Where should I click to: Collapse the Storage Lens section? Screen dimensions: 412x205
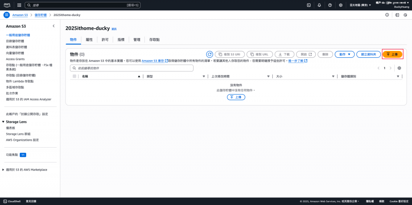tap(3, 122)
